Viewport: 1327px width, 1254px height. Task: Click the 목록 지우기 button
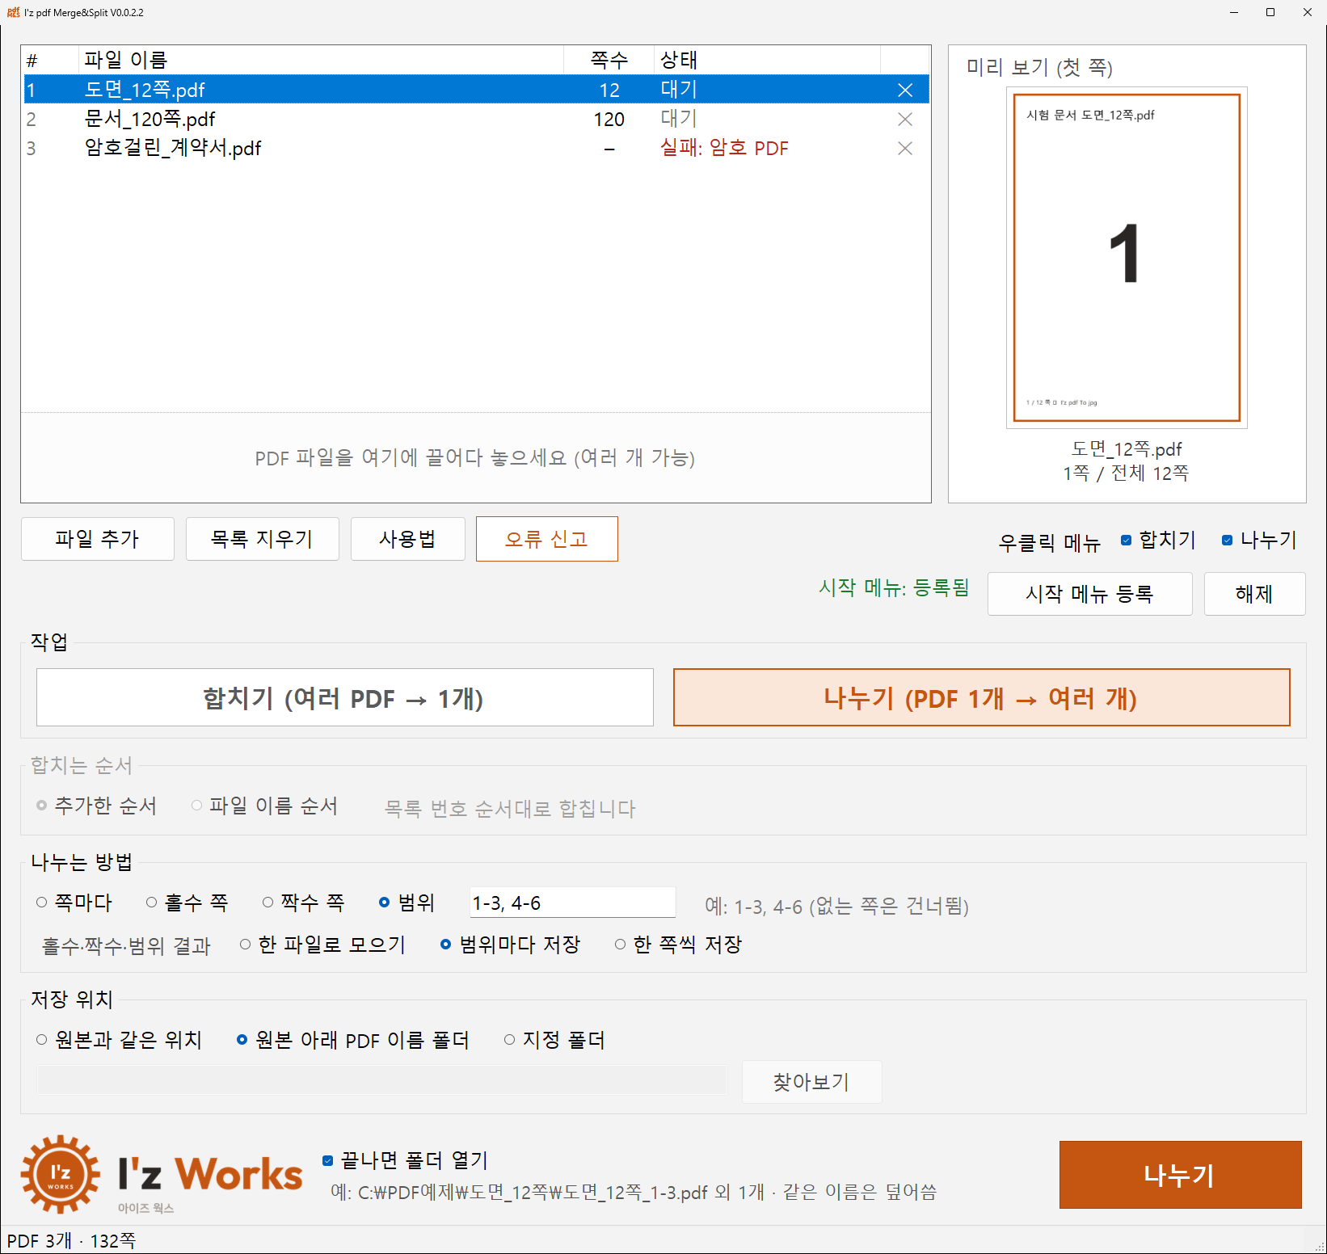click(262, 539)
